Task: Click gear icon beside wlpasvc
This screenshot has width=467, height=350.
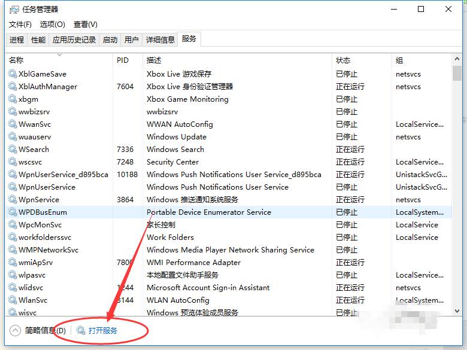Action: pos(13,275)
